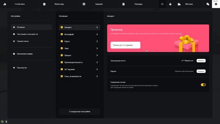Viewport: 220px width, 124px height.
Task: Click the settings gear icon
Action: click(x=216, y=4)
